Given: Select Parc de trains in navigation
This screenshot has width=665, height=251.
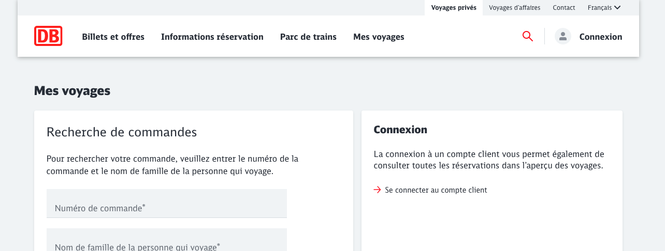Looking at the screenshot, I should (308, 37).
